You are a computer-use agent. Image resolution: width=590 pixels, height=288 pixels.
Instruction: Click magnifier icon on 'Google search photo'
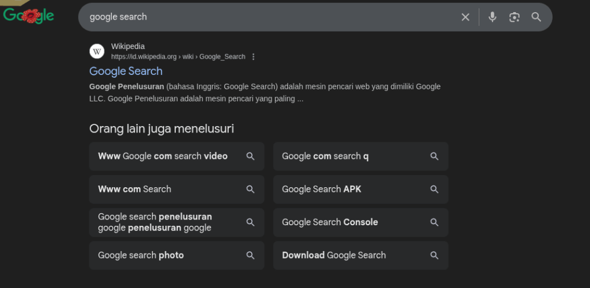click(x=251, y=255)
